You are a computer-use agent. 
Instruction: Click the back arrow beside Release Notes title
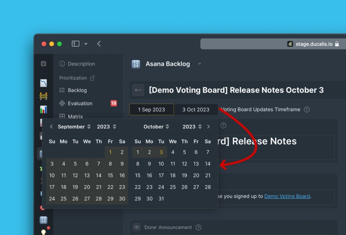pyautogui.click(x=138, y=90)
